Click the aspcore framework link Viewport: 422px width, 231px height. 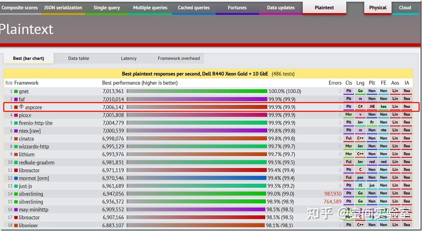coord(34,107)
